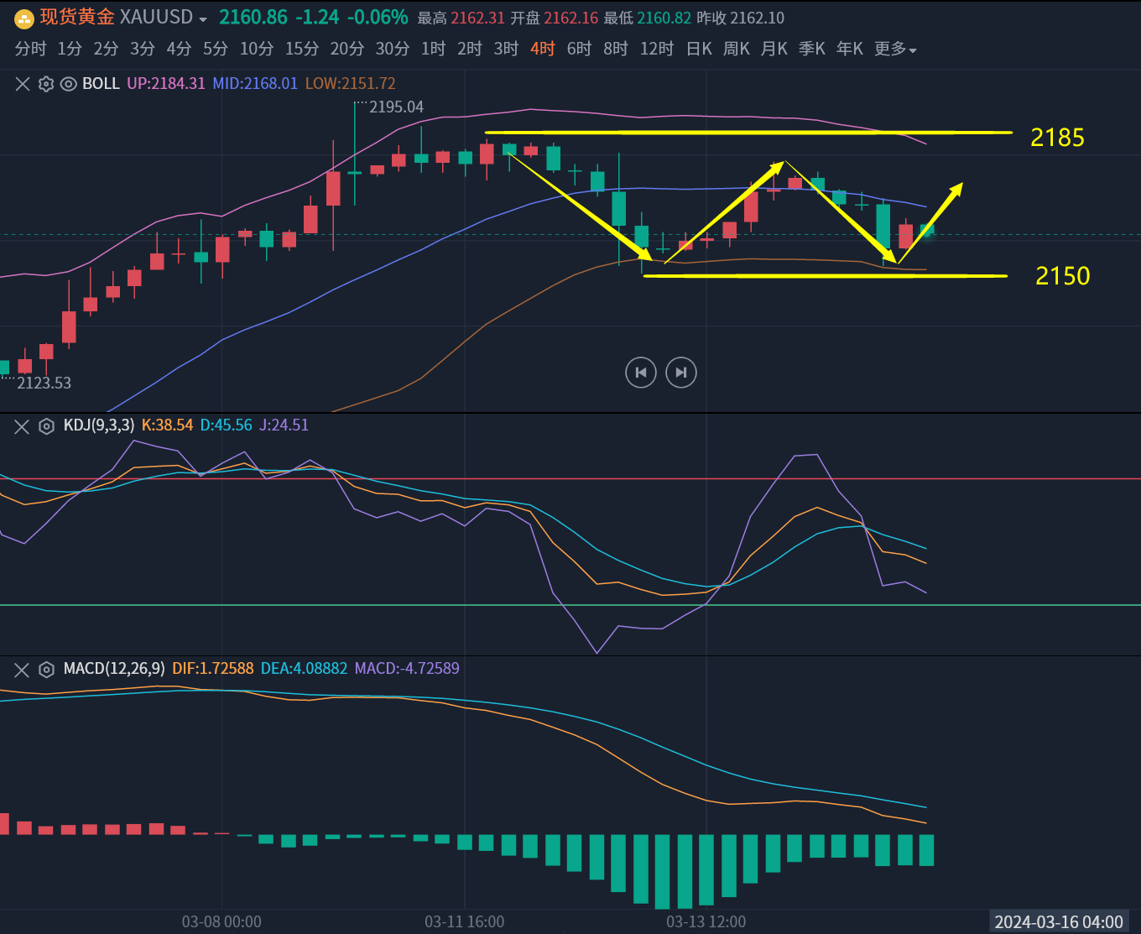Click the MACD:-4.72589 value
The height and width of the screenshot is (934, 1141).
(x=407, y=669)
